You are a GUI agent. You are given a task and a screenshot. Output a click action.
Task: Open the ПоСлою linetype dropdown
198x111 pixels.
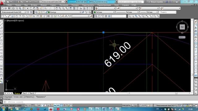[x=138, y=12]
